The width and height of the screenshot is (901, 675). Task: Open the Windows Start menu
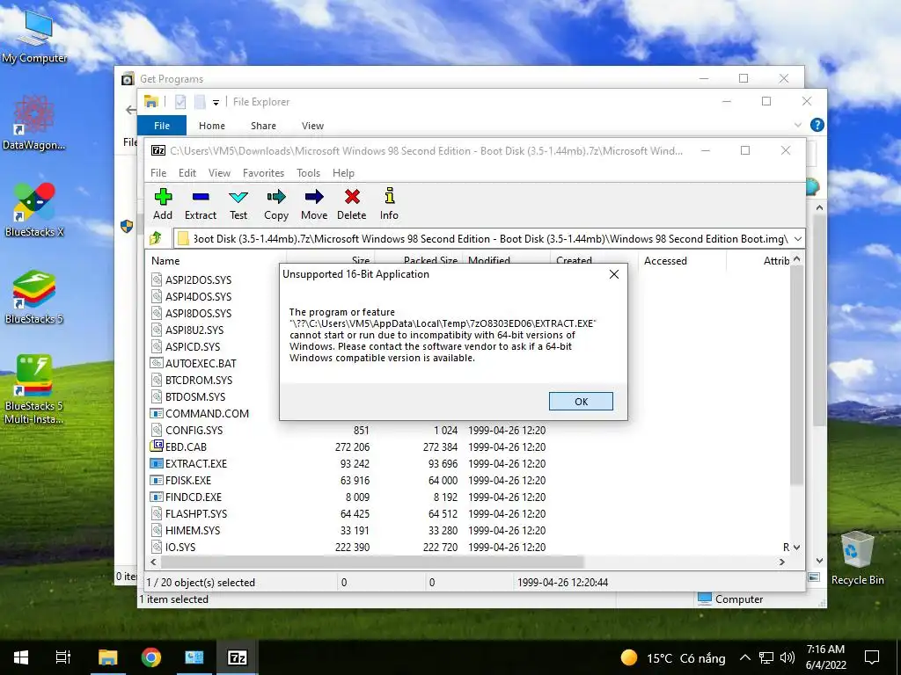click(x=21, y=657)
